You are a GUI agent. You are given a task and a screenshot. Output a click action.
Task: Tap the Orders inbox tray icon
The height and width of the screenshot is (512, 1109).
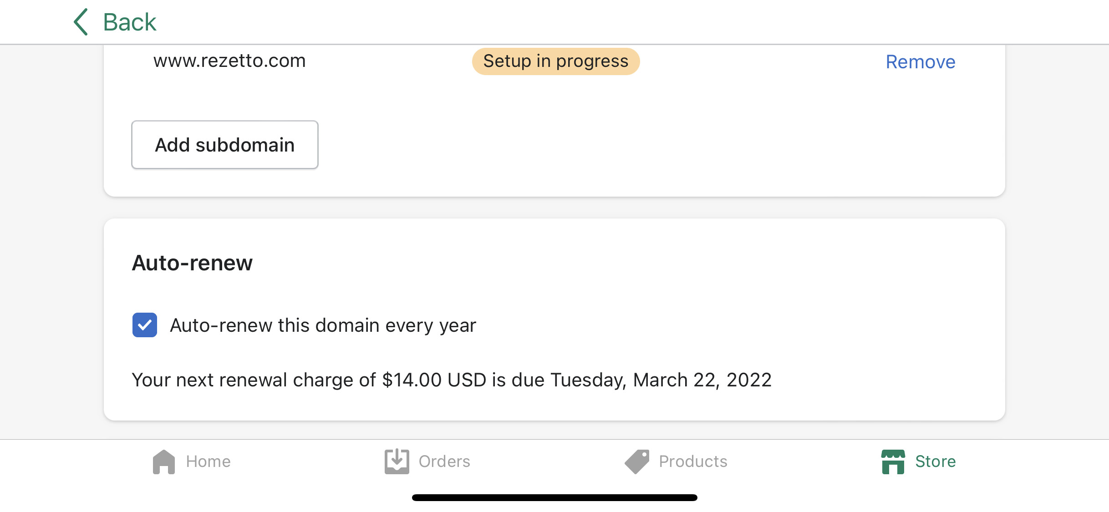(x=397, y=461)
